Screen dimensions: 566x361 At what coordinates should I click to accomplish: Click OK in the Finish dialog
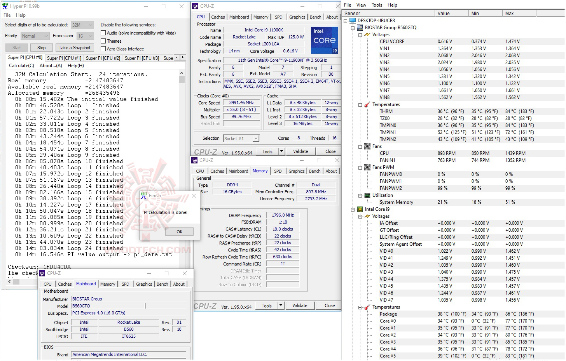pos(179,232)
